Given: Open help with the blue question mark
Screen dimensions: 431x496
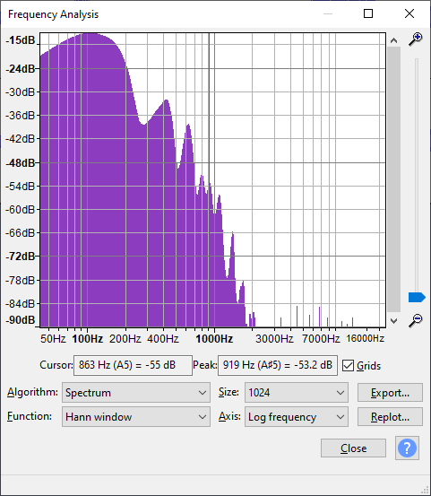Looking at the screenshot, I should click(407, 448).
